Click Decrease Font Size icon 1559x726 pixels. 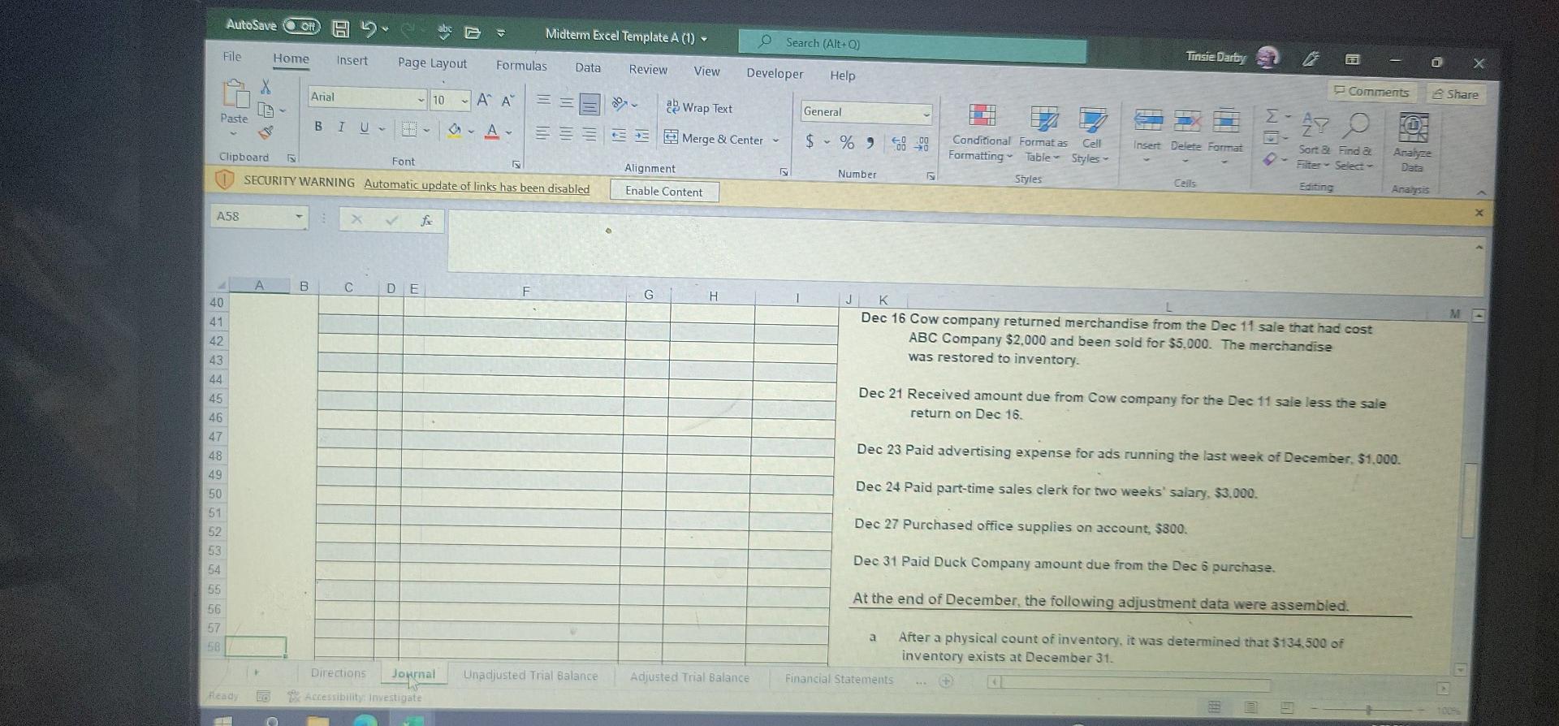click(x=508, y=101)
